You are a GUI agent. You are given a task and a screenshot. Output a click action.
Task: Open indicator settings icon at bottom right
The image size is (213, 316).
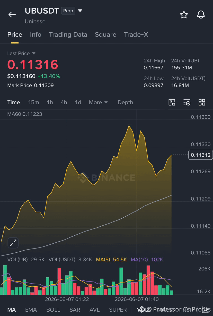pos(205,310)
